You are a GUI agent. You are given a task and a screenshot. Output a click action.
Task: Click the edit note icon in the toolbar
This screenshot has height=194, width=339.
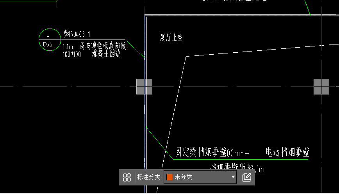[247, 177]
